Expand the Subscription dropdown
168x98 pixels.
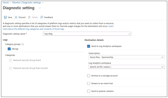(127, 57)
